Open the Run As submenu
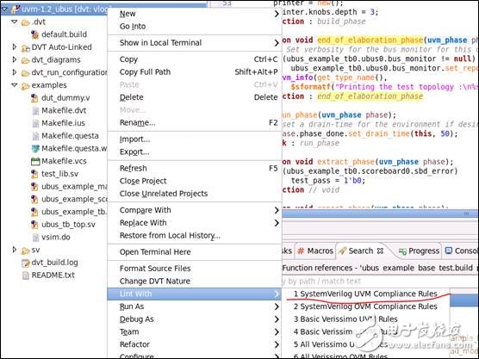This screenshot has height=359, width=479. (195, 306)
